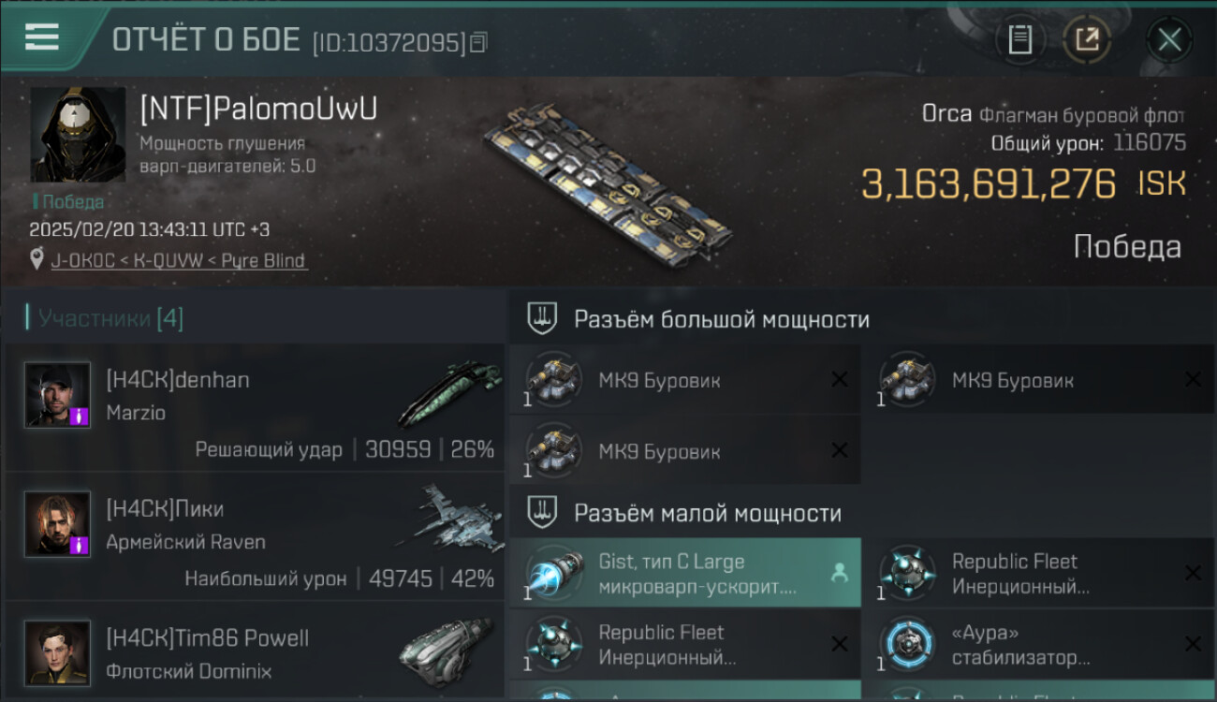Select Tim86 Powell's pilot portrait

click(x=58, y=652)
